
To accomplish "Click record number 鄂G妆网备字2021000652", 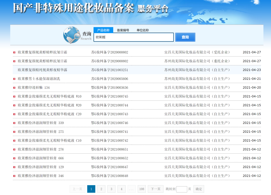I will coord(110,158).
